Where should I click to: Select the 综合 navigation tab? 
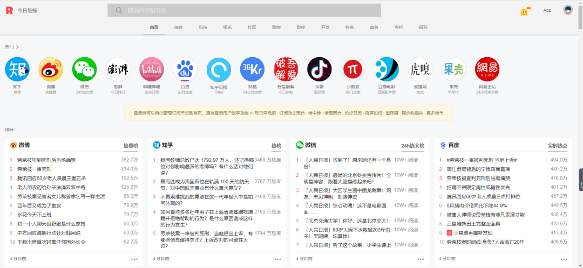pyautogui.click(x=179, y=28)
